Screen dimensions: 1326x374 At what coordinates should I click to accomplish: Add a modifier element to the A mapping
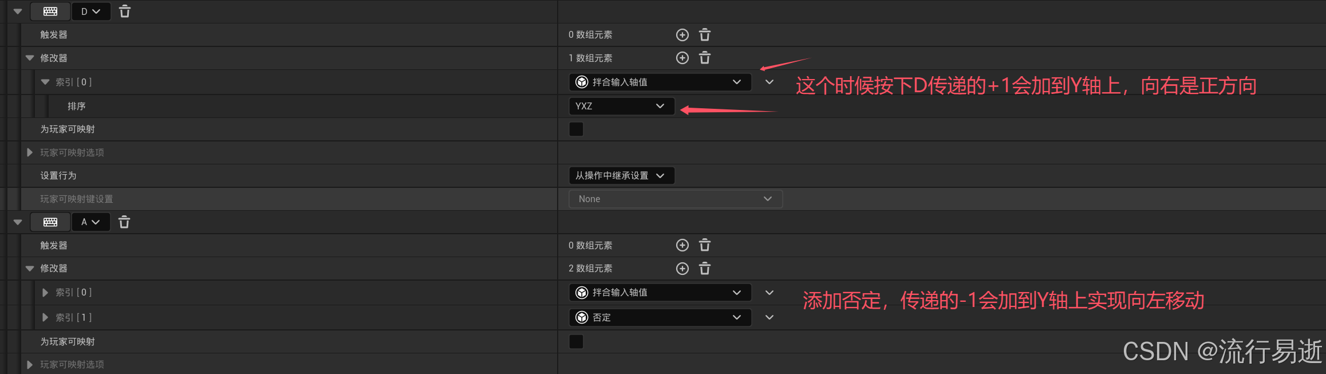click(x=682, y=269)
